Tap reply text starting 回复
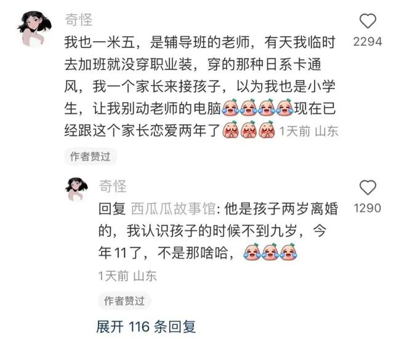Image resolution: width=394 pixels, height=339 pixels. pyautogui.click(x=218, y=231)
